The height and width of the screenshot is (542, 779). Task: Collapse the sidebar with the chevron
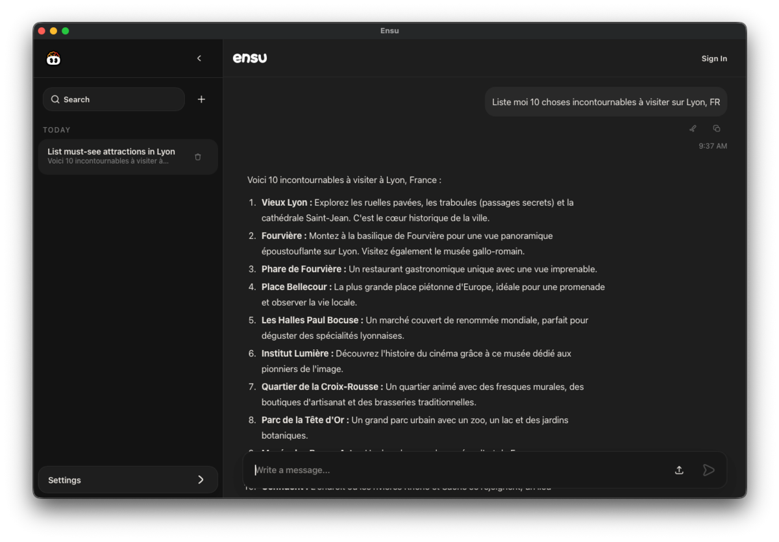(199, 58)
